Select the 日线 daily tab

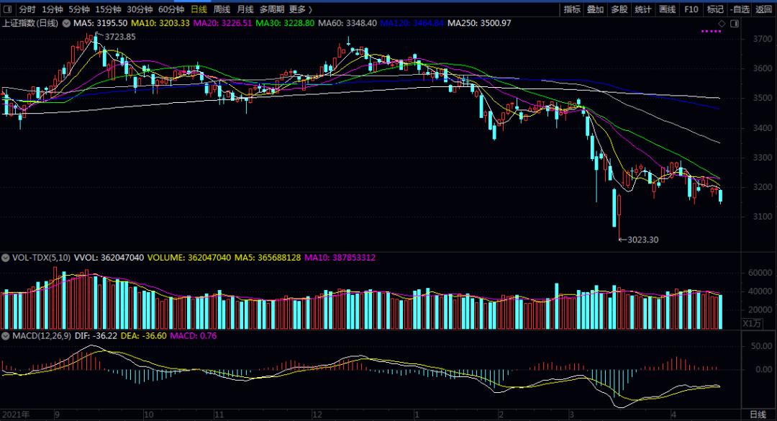[x=199, y=9]
